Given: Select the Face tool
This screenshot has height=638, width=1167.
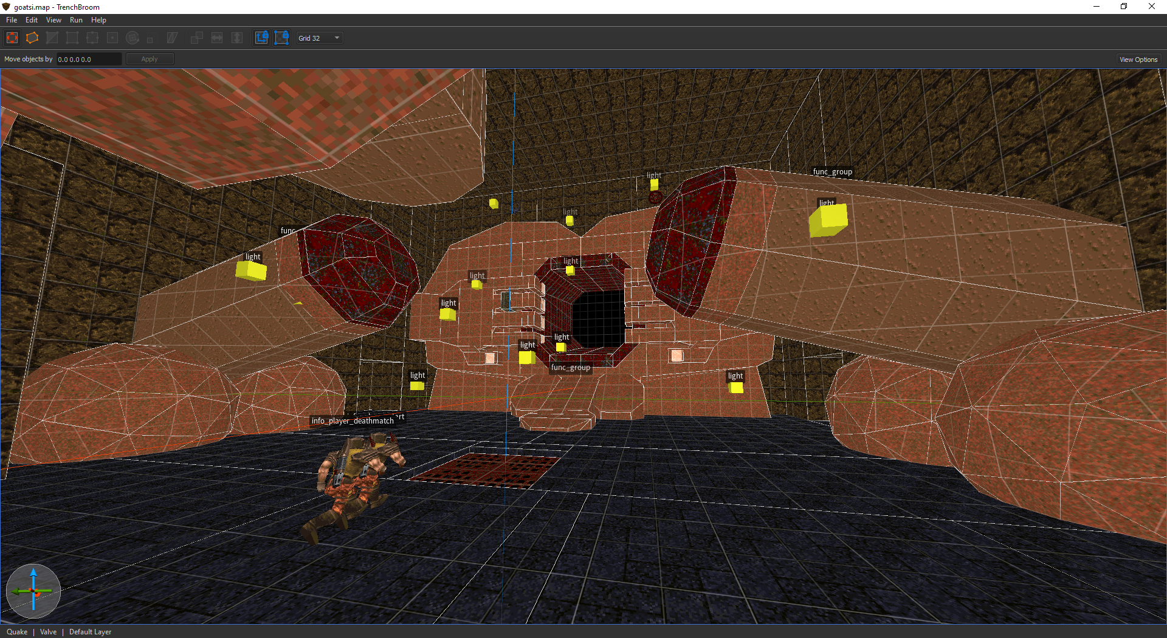Looking at the screenshot, I should [112, 38].
